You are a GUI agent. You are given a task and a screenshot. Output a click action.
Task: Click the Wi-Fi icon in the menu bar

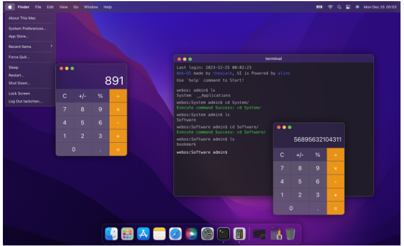pos(330,7)
